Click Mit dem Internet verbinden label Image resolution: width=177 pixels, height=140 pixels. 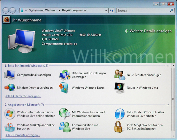(x=35, y=88)
